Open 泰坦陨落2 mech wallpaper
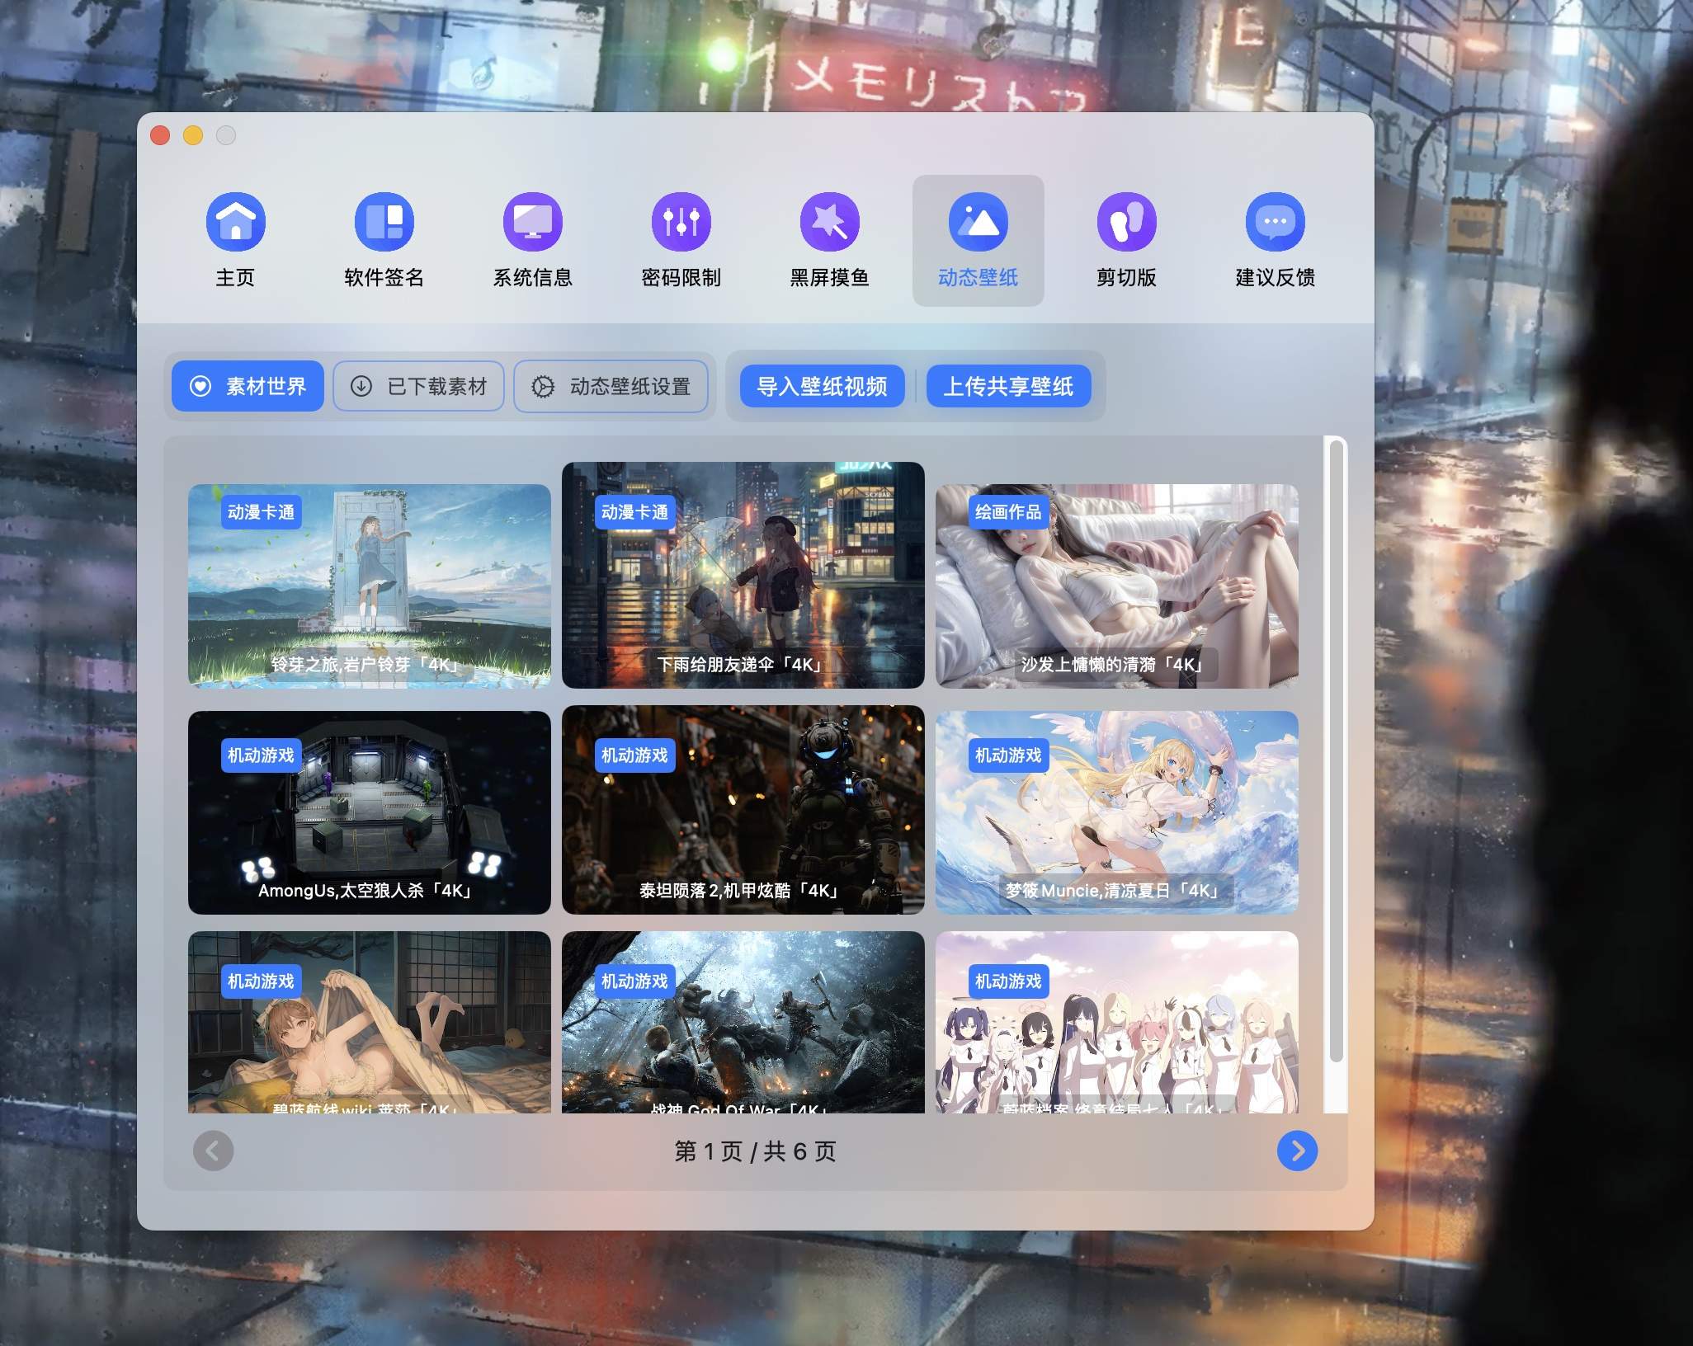Viewport: 1693px width, 1346px height. click(742, 812)
